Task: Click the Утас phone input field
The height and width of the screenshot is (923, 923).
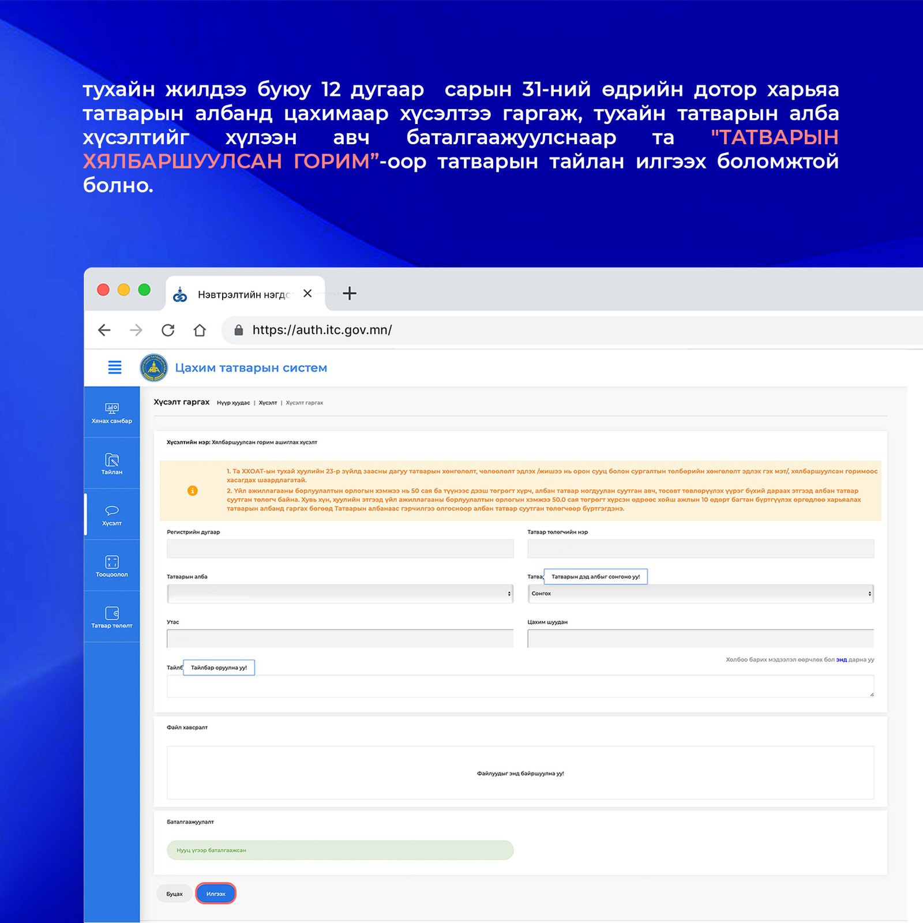Action: pos(340,639)
